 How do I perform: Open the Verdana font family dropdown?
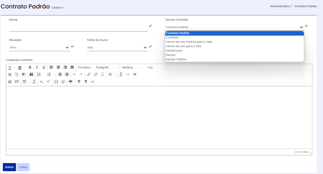coord(132,67)
